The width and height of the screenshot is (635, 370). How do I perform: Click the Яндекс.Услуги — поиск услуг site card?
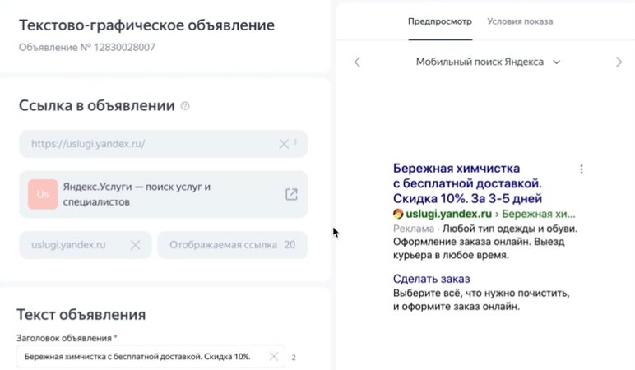163,194
